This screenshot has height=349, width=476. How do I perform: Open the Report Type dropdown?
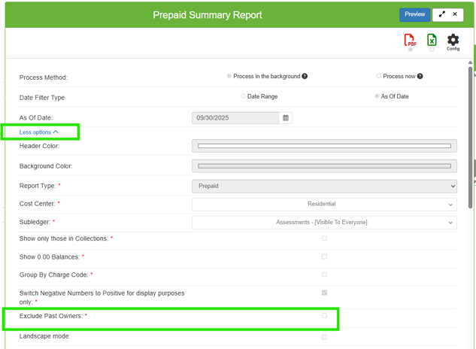coord(324,186)
